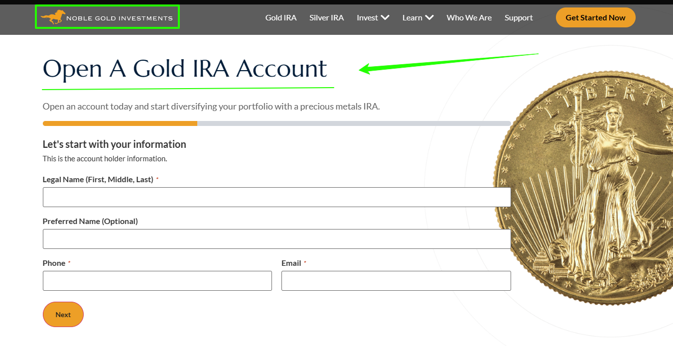Go to the Who We Are page
This screenshot has height=346, width=673.
point(469,18)
